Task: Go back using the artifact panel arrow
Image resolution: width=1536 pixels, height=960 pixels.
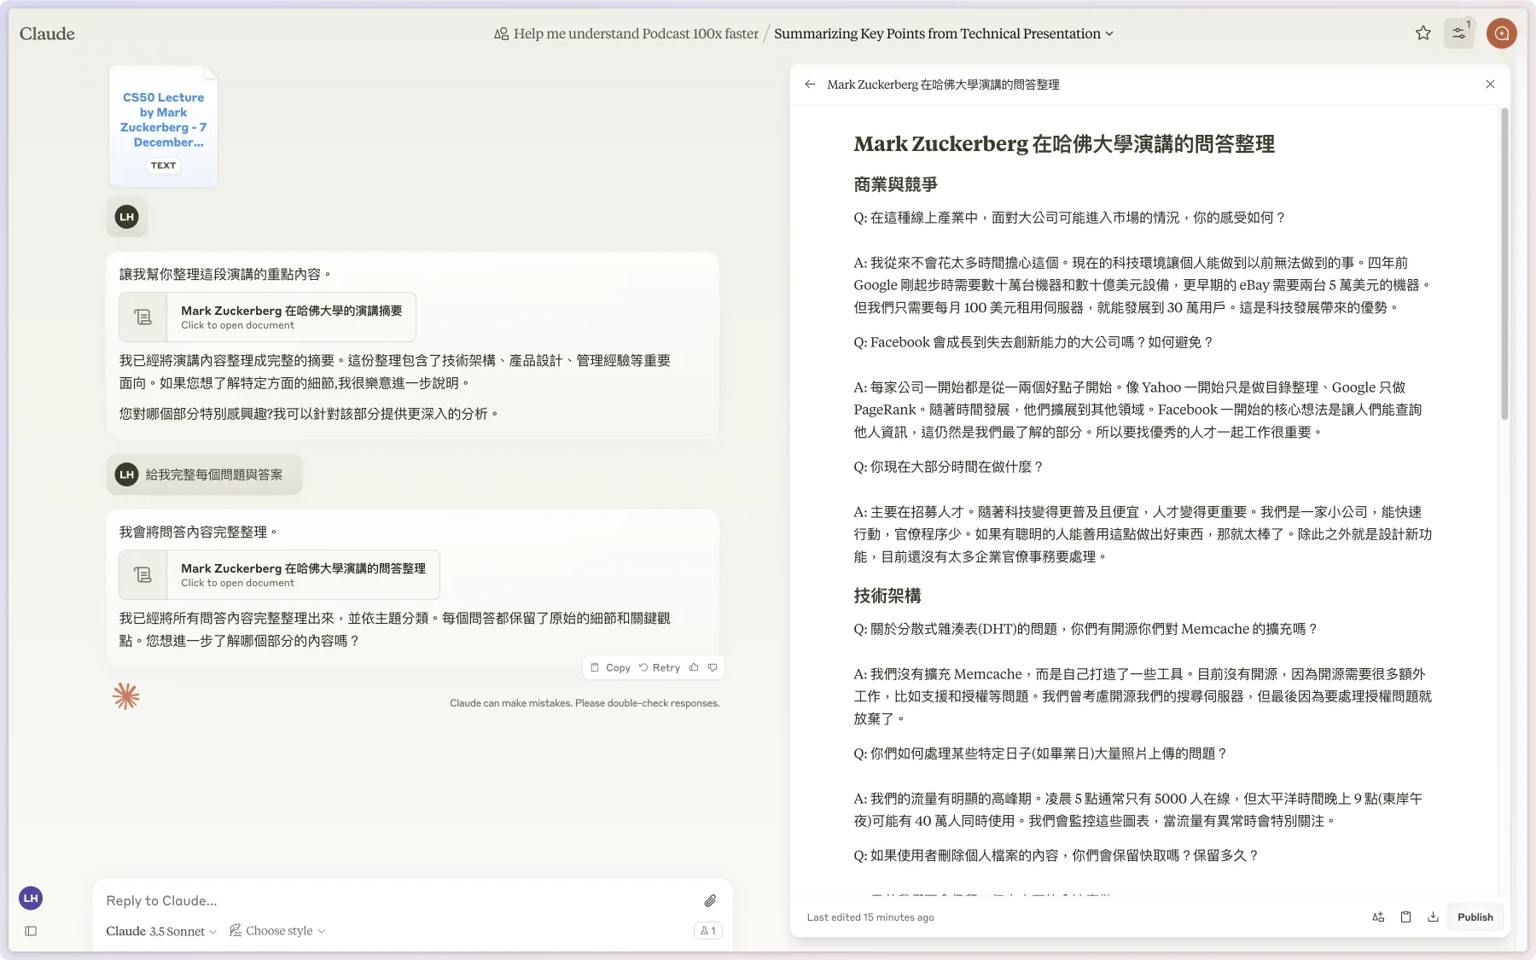Action: (810, 84)
